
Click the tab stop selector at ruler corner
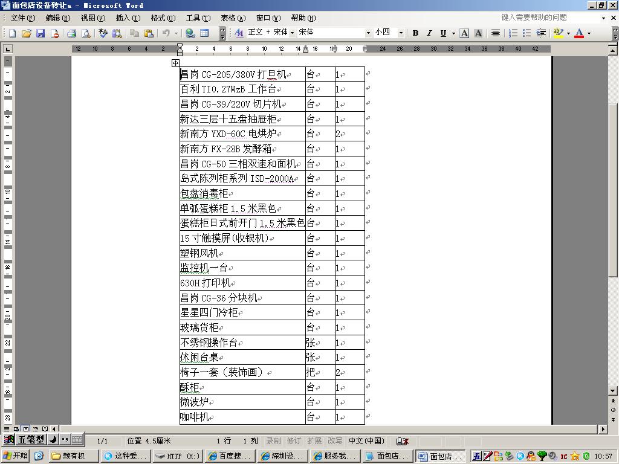coord(8,49)
